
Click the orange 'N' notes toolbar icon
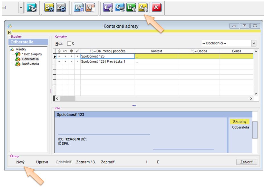coord(90,8)
